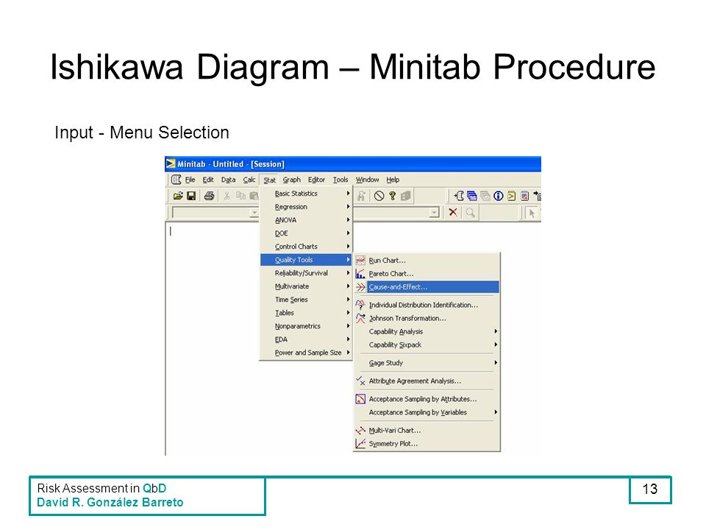Click the blue info circle icon
The height and width of the screenshot is (530, 706).
coord(498,196)
